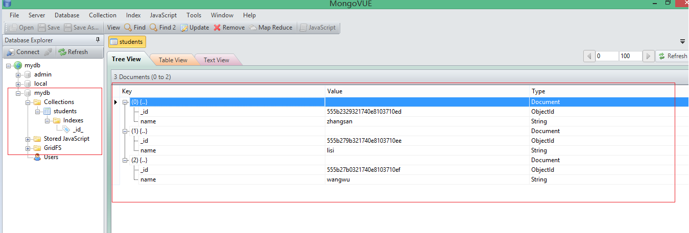Expand the Stored JavaScript folder

pos(28,139)
